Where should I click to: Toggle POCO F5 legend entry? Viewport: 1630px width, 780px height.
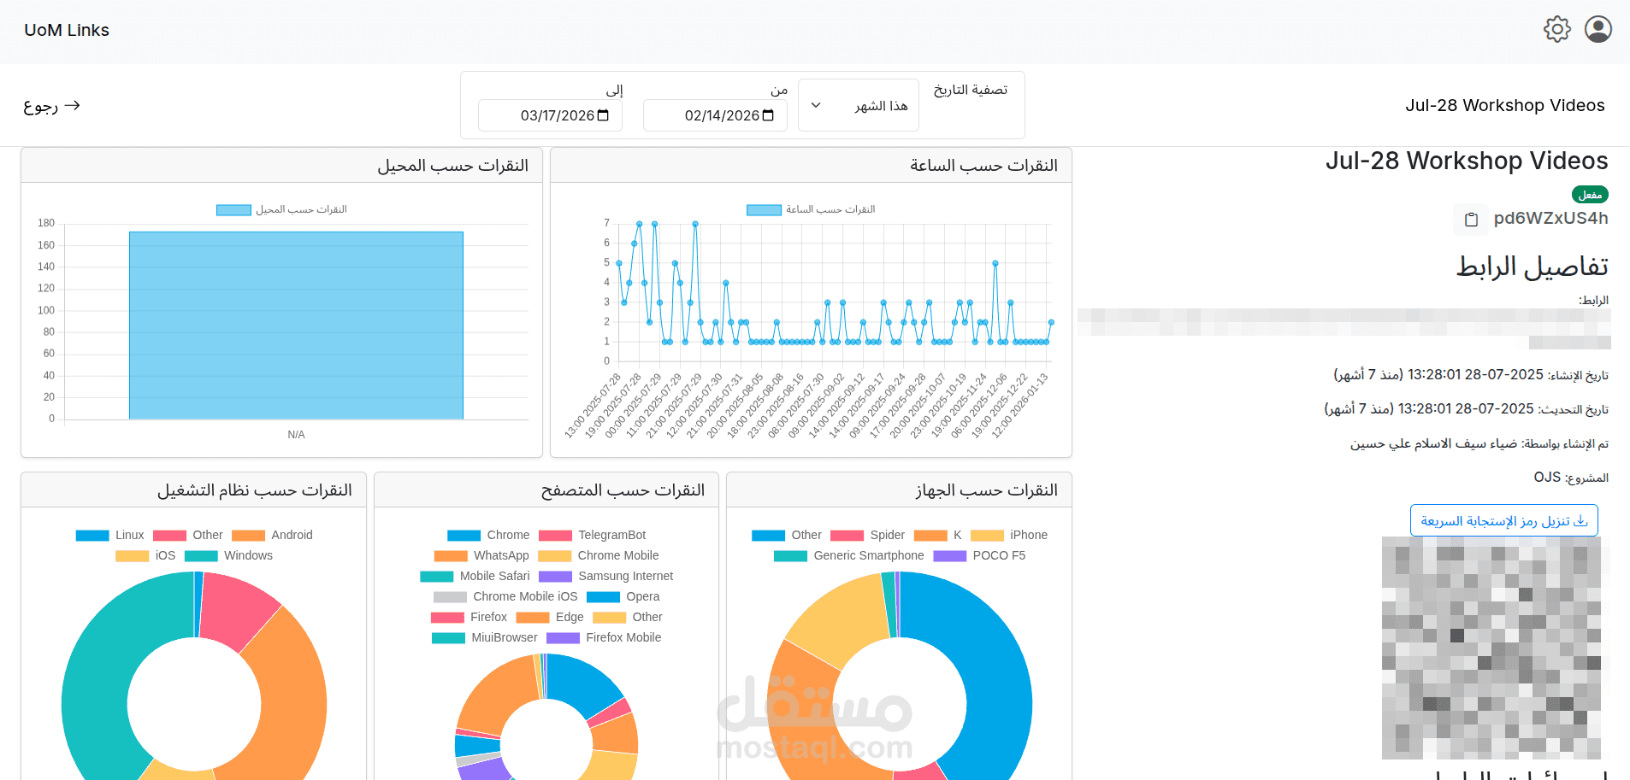pyautogui.click(x=979, y=555)
